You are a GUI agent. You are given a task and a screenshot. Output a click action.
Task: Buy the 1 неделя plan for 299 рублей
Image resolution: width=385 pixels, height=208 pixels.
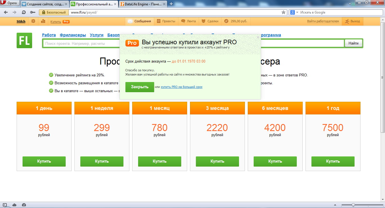pyautogui.click(x=102, y=161)
